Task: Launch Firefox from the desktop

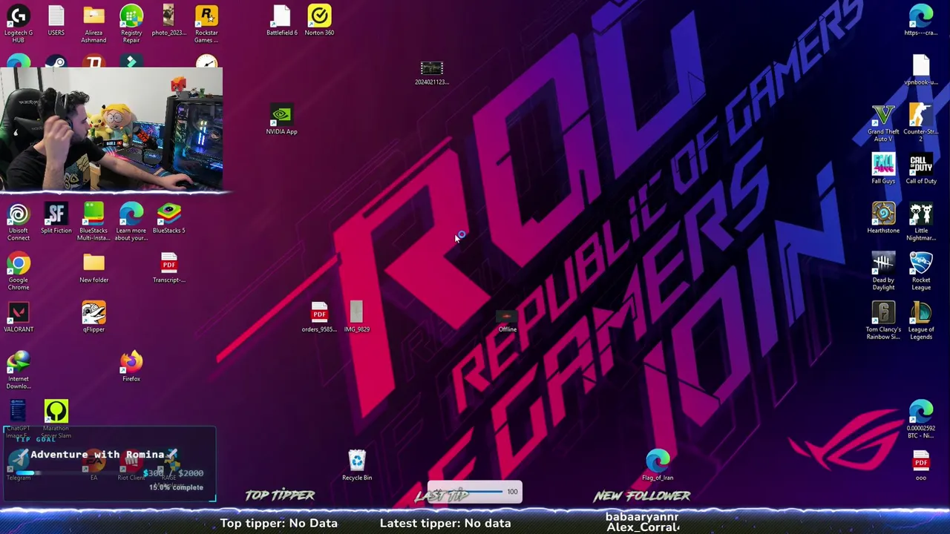Action: coord(131,367)
